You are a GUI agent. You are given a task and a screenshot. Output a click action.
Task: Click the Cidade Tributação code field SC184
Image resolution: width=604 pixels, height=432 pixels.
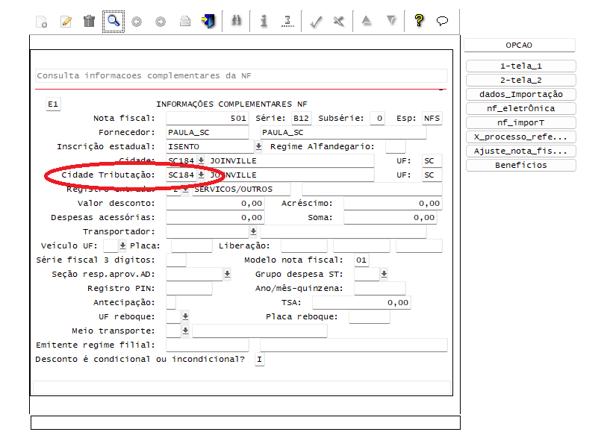[181, 175]
